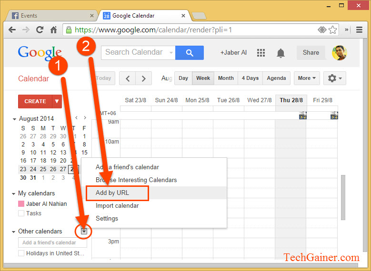Open the Google apps grid icon
Image resolution: width=371 pixels, height=271 pixels.
click(x=261, y=52)
